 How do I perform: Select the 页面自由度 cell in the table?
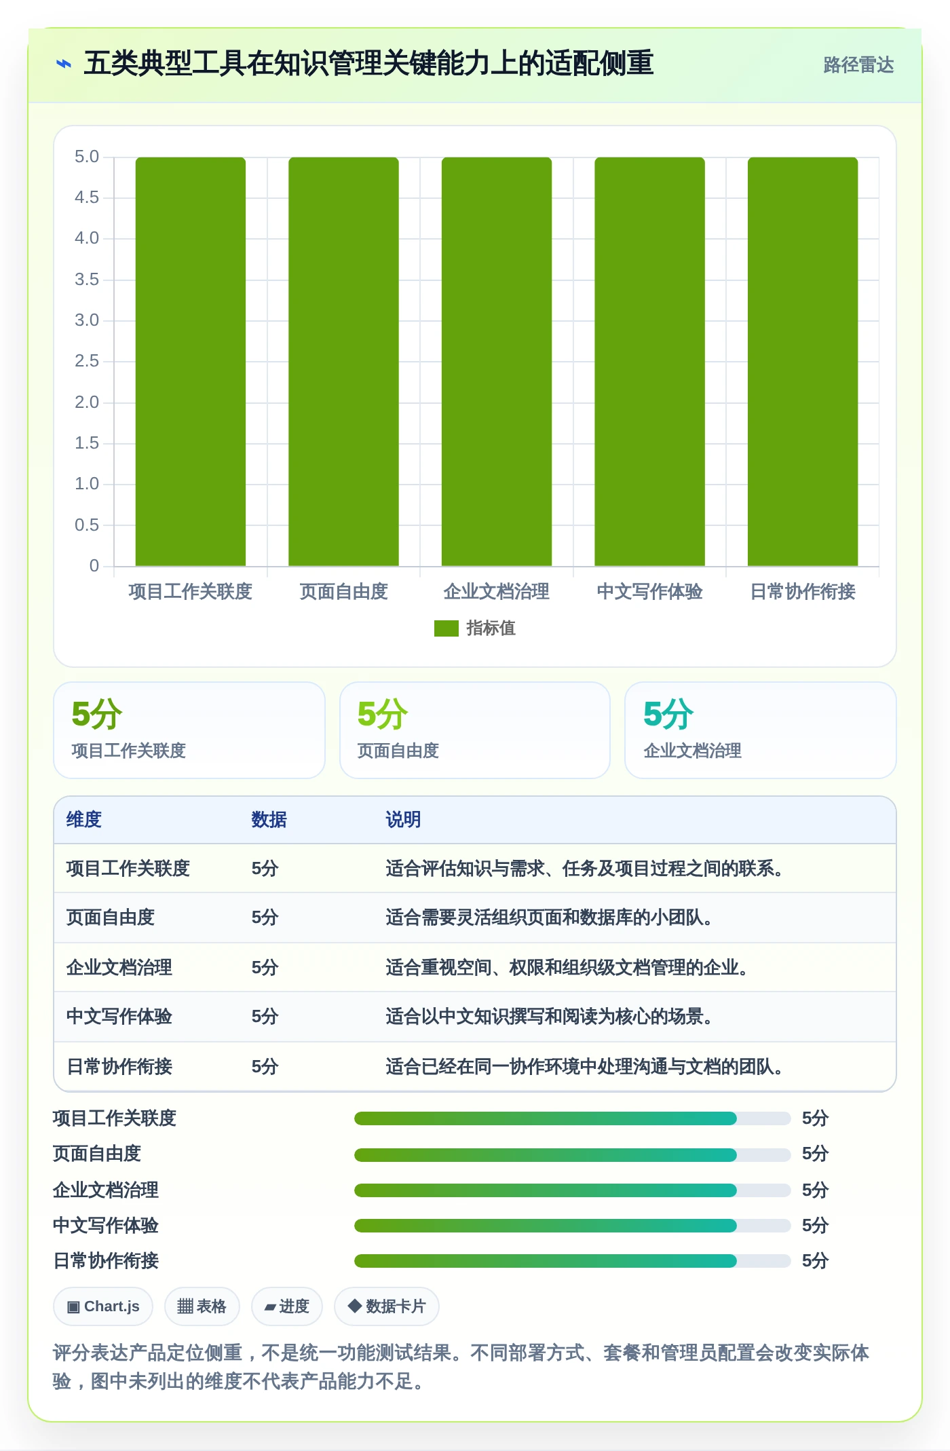[111, 918]
